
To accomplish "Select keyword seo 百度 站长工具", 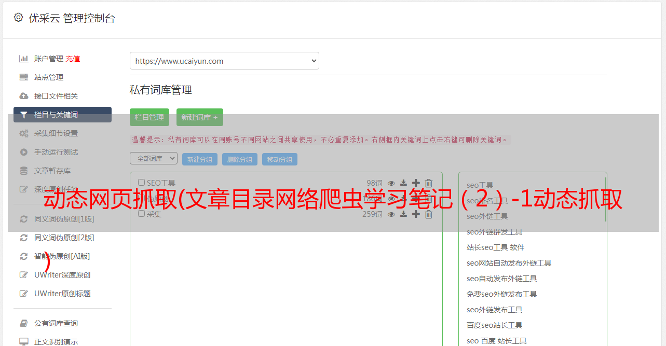I will pyautogui.click(x=497, y=341).
